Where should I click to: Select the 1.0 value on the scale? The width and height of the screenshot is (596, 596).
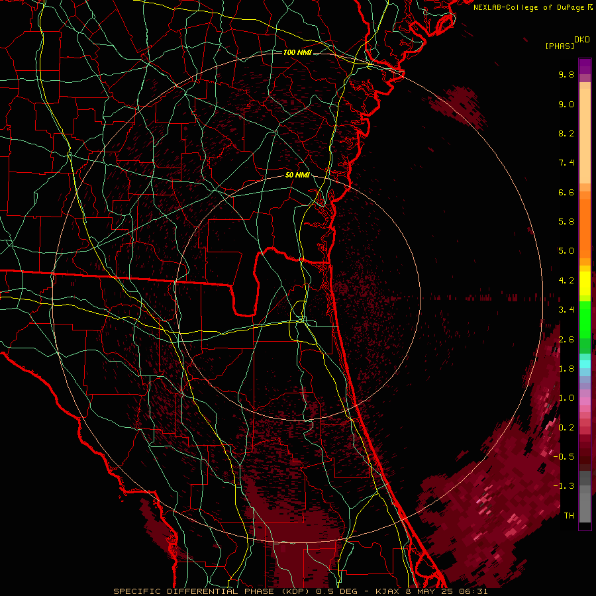[x=566, y=398]
